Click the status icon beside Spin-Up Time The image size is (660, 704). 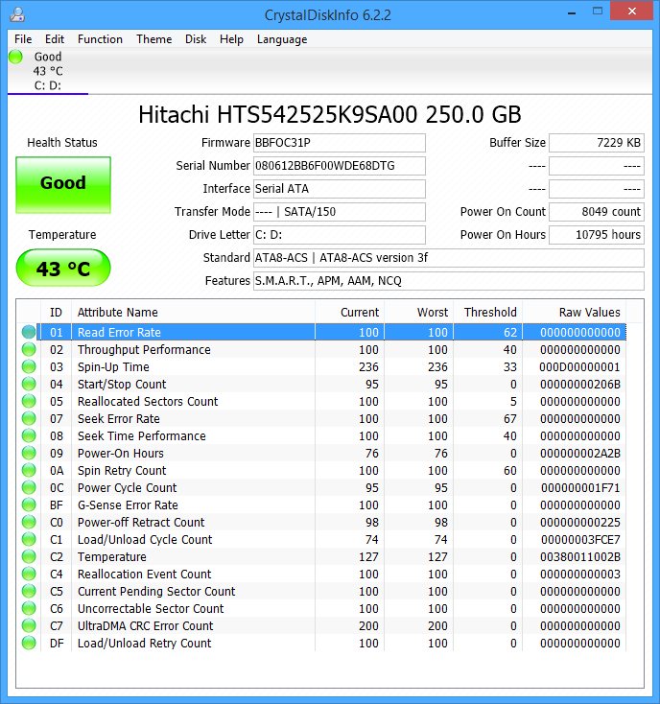[29, 367]
